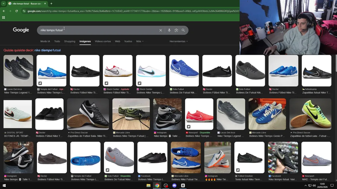Open Pro:Direct Soccer yellow futsal shoe image
The height and width of the screenshot is (189, 337).
[310, 114]
